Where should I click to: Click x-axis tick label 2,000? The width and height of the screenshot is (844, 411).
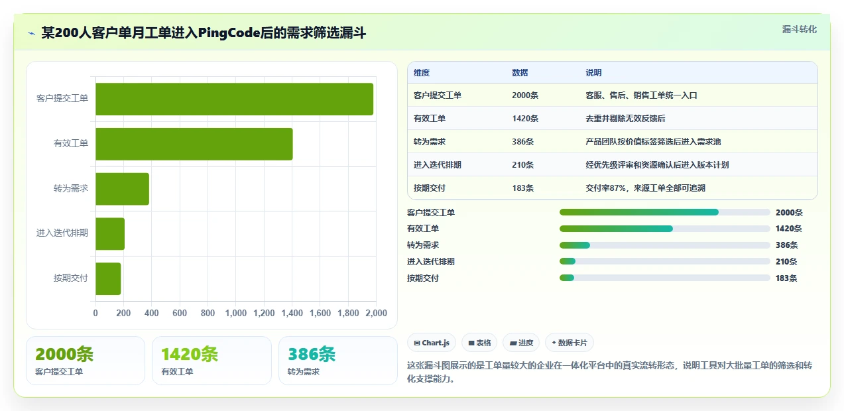[x=377, y=313]
